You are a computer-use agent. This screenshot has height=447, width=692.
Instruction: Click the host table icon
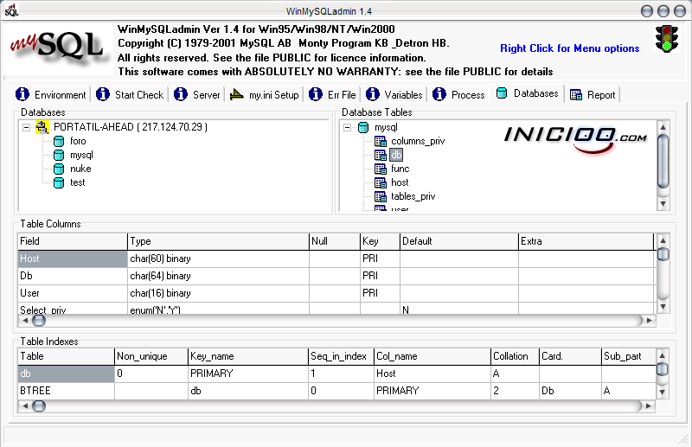pos(381,182)
